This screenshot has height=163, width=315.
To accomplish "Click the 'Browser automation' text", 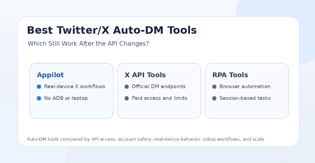I will coord(245,86).
